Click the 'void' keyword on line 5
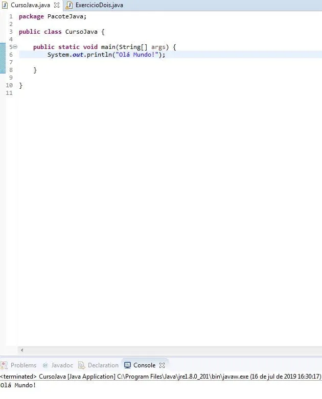Viewport: 322px width, 399px height. 90,47
